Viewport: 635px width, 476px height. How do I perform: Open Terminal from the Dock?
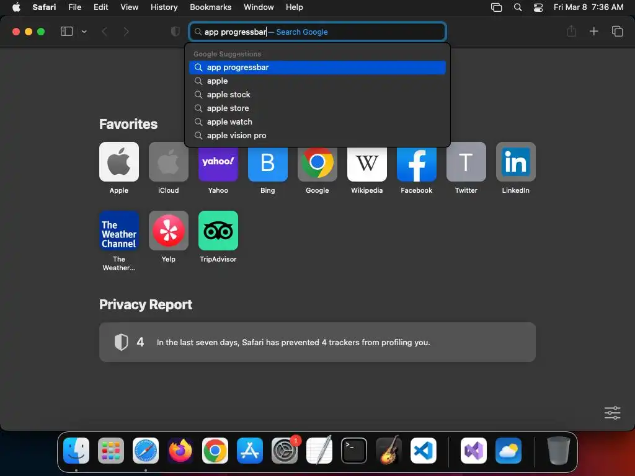point(354,451)
